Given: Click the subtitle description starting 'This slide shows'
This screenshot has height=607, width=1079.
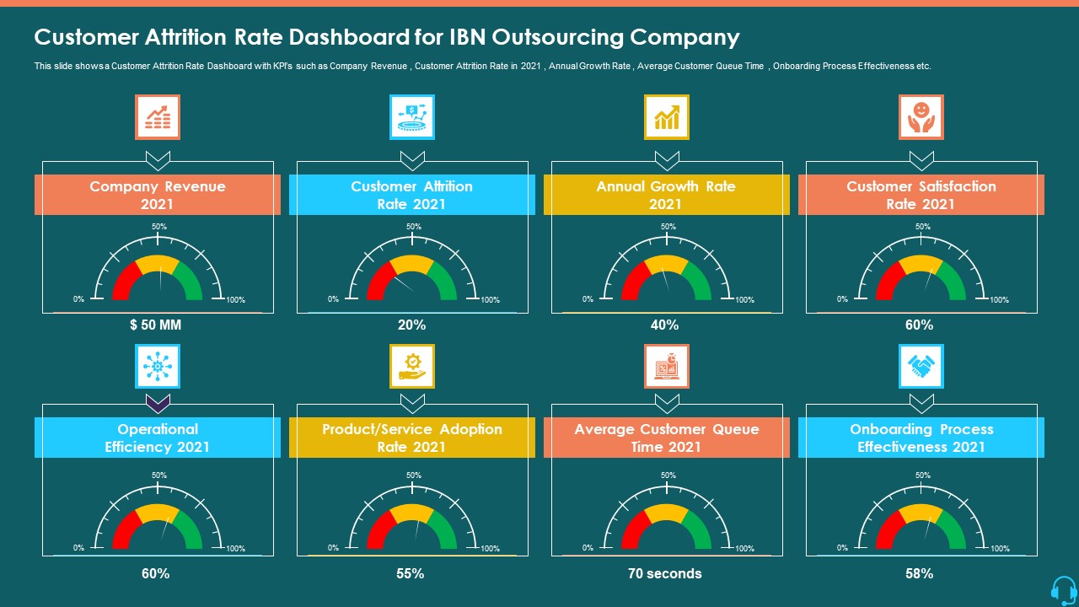Looking at the screenshot, I should [482, 66].
